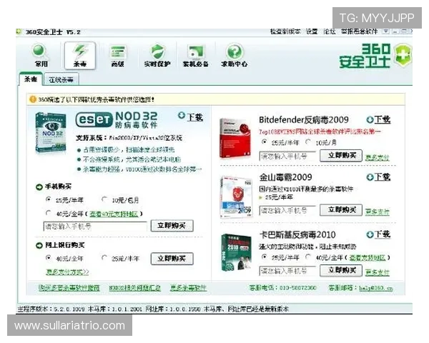Open 更多支付 link for 卡巴斯基
This screenshot has height=343, width=429.
tap(377, 272)
